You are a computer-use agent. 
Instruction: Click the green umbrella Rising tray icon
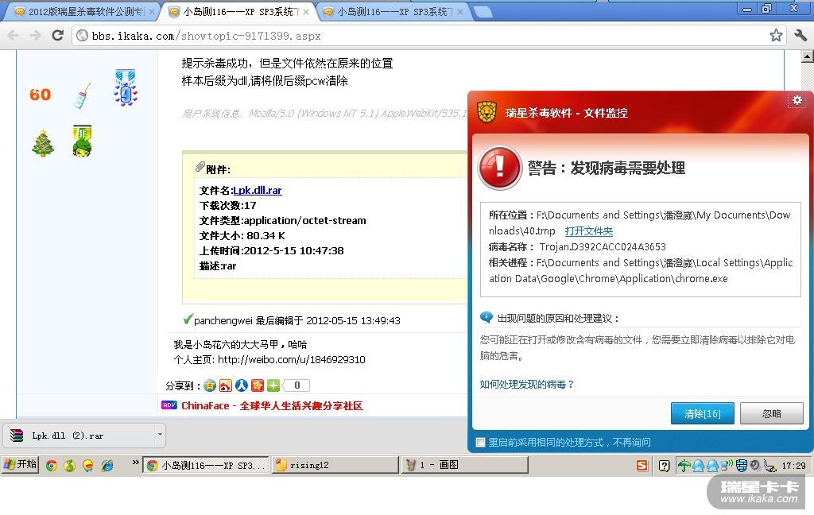click(x=684, y=466)
